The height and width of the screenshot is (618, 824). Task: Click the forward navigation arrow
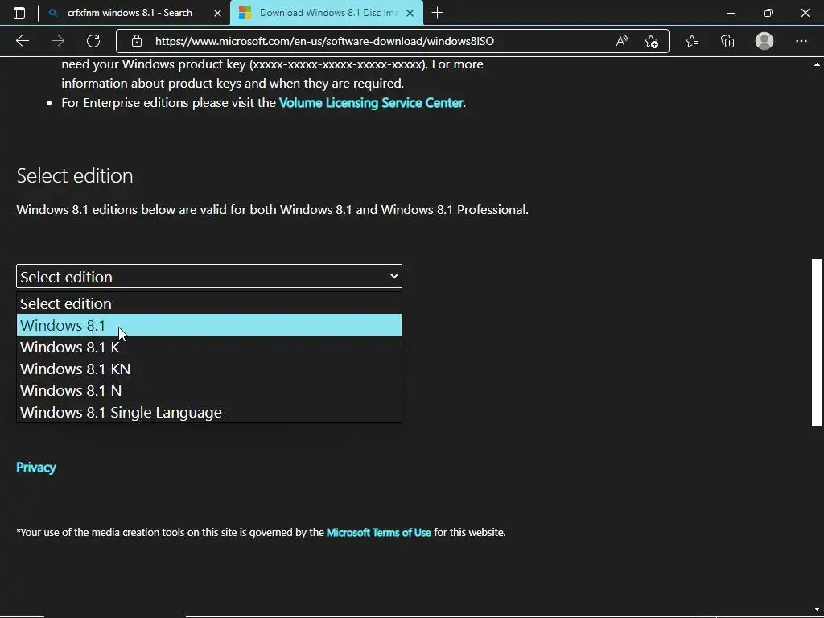pyautogui.click(x=58, y=41)
